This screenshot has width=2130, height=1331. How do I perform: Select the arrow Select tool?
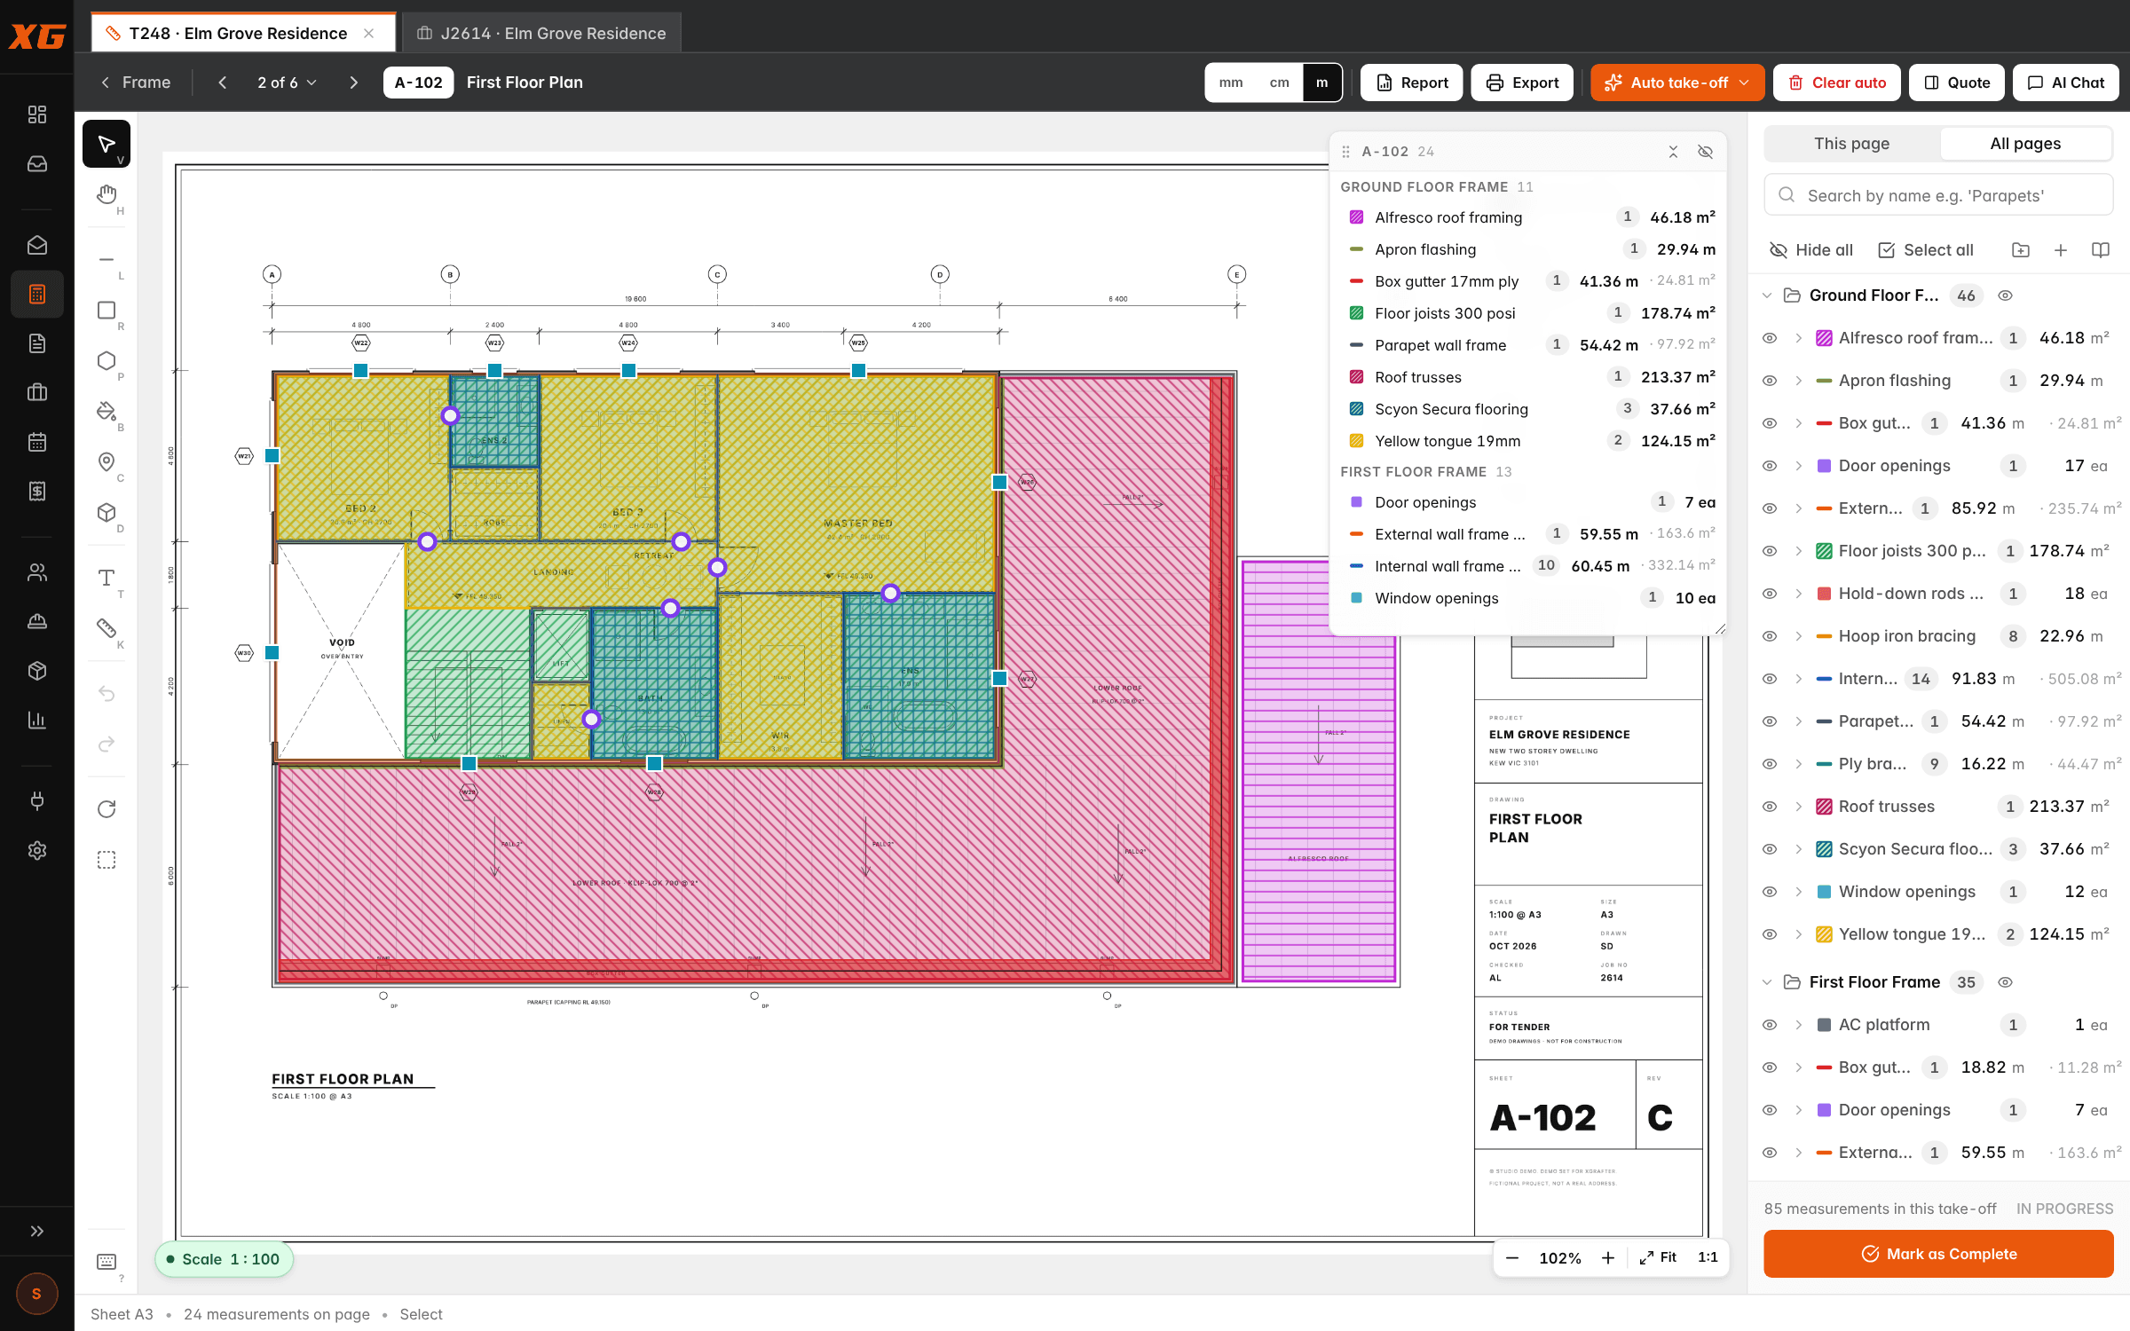(x=106, y=144)
